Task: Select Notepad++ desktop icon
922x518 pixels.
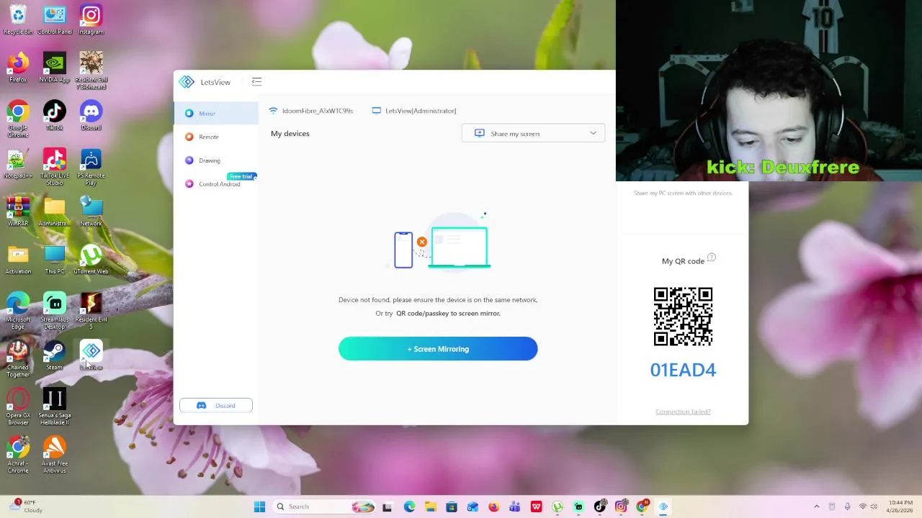Action: [x=18, y=164]
